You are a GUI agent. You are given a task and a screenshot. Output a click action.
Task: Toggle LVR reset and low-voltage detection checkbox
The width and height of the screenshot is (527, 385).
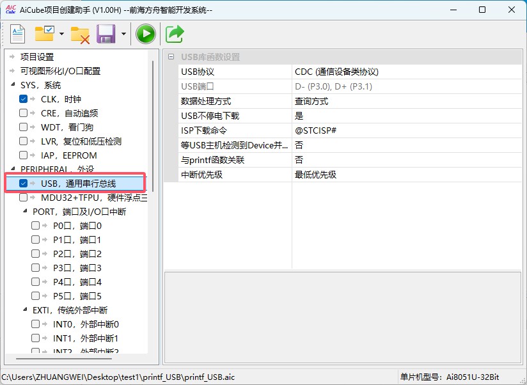coord(23,141)
